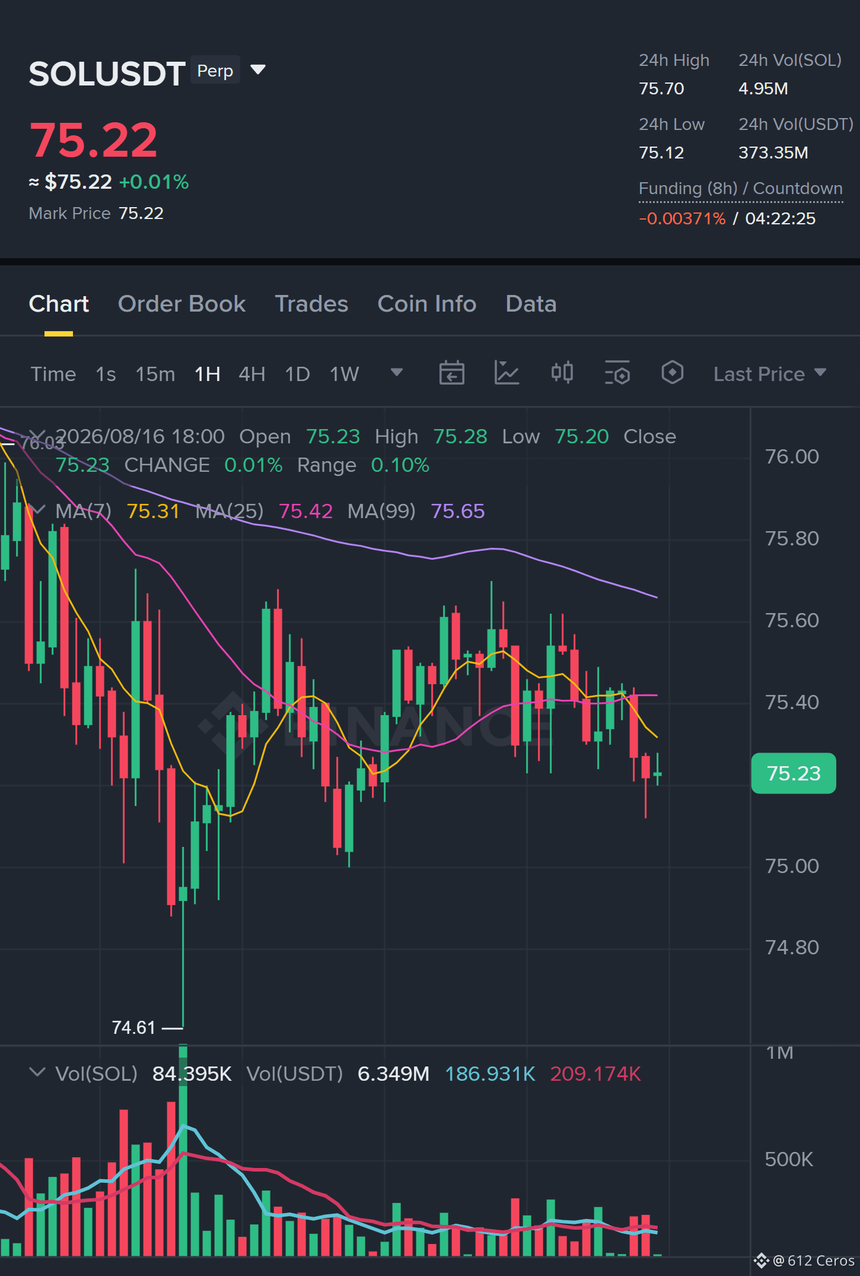
Task: Tap the 209.174K volume MA value
Action: click(595, 1074)
